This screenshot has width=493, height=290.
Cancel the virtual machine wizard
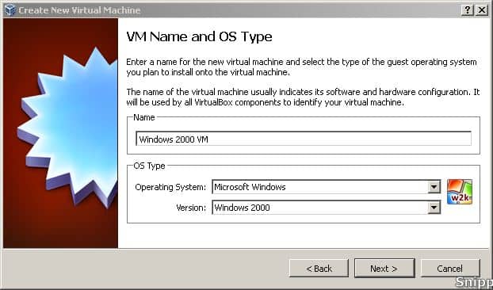coord(450,269)
